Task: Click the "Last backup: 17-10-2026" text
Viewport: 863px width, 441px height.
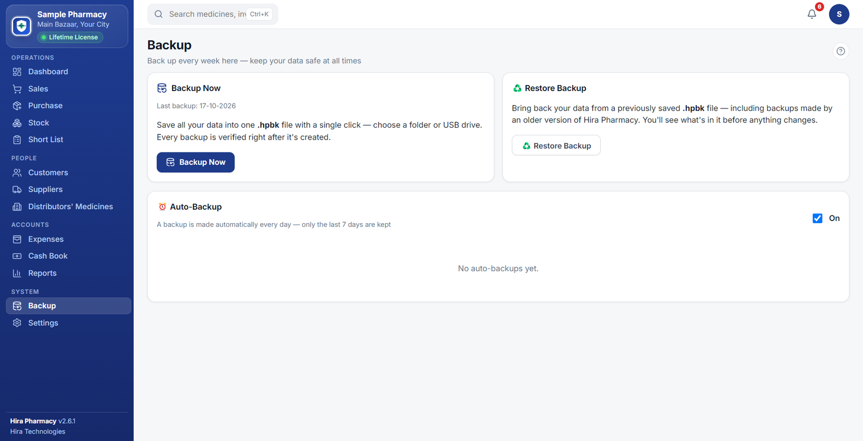Action: tap(196, 106)
